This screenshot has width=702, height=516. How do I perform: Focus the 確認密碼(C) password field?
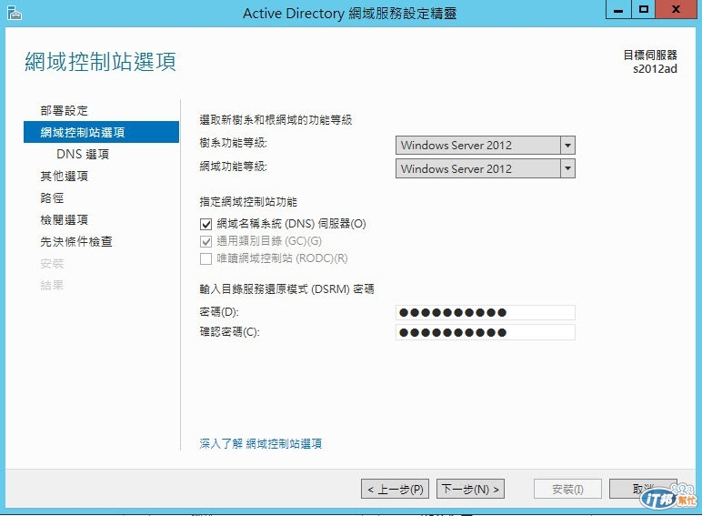point(486,332)
